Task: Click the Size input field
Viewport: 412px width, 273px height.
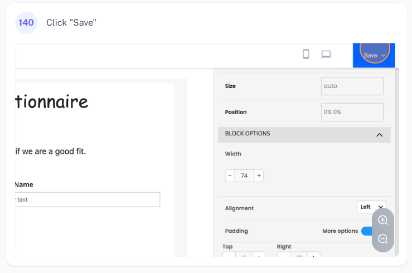Action: click(352, 86)
